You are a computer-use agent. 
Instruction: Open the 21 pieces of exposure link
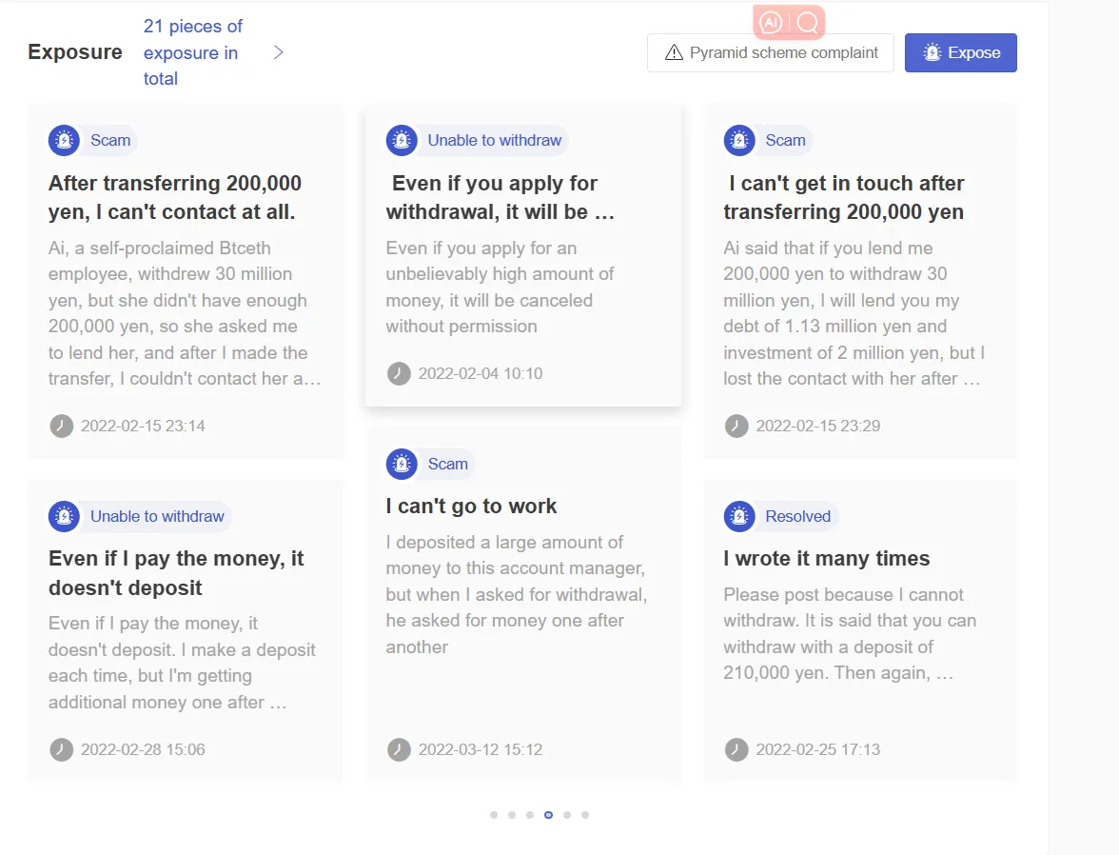[x=192, y=52]
